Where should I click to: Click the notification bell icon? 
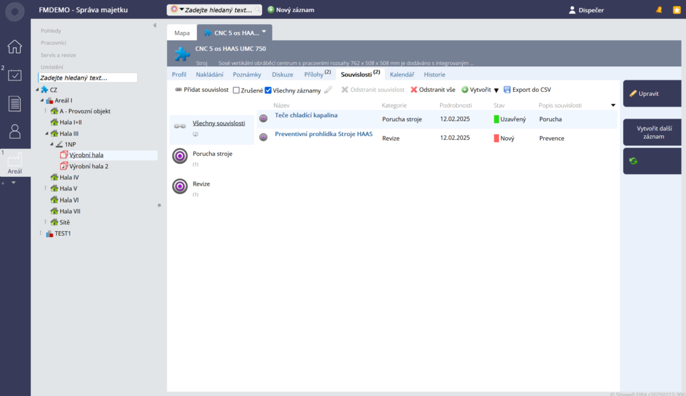pos(659,9)
